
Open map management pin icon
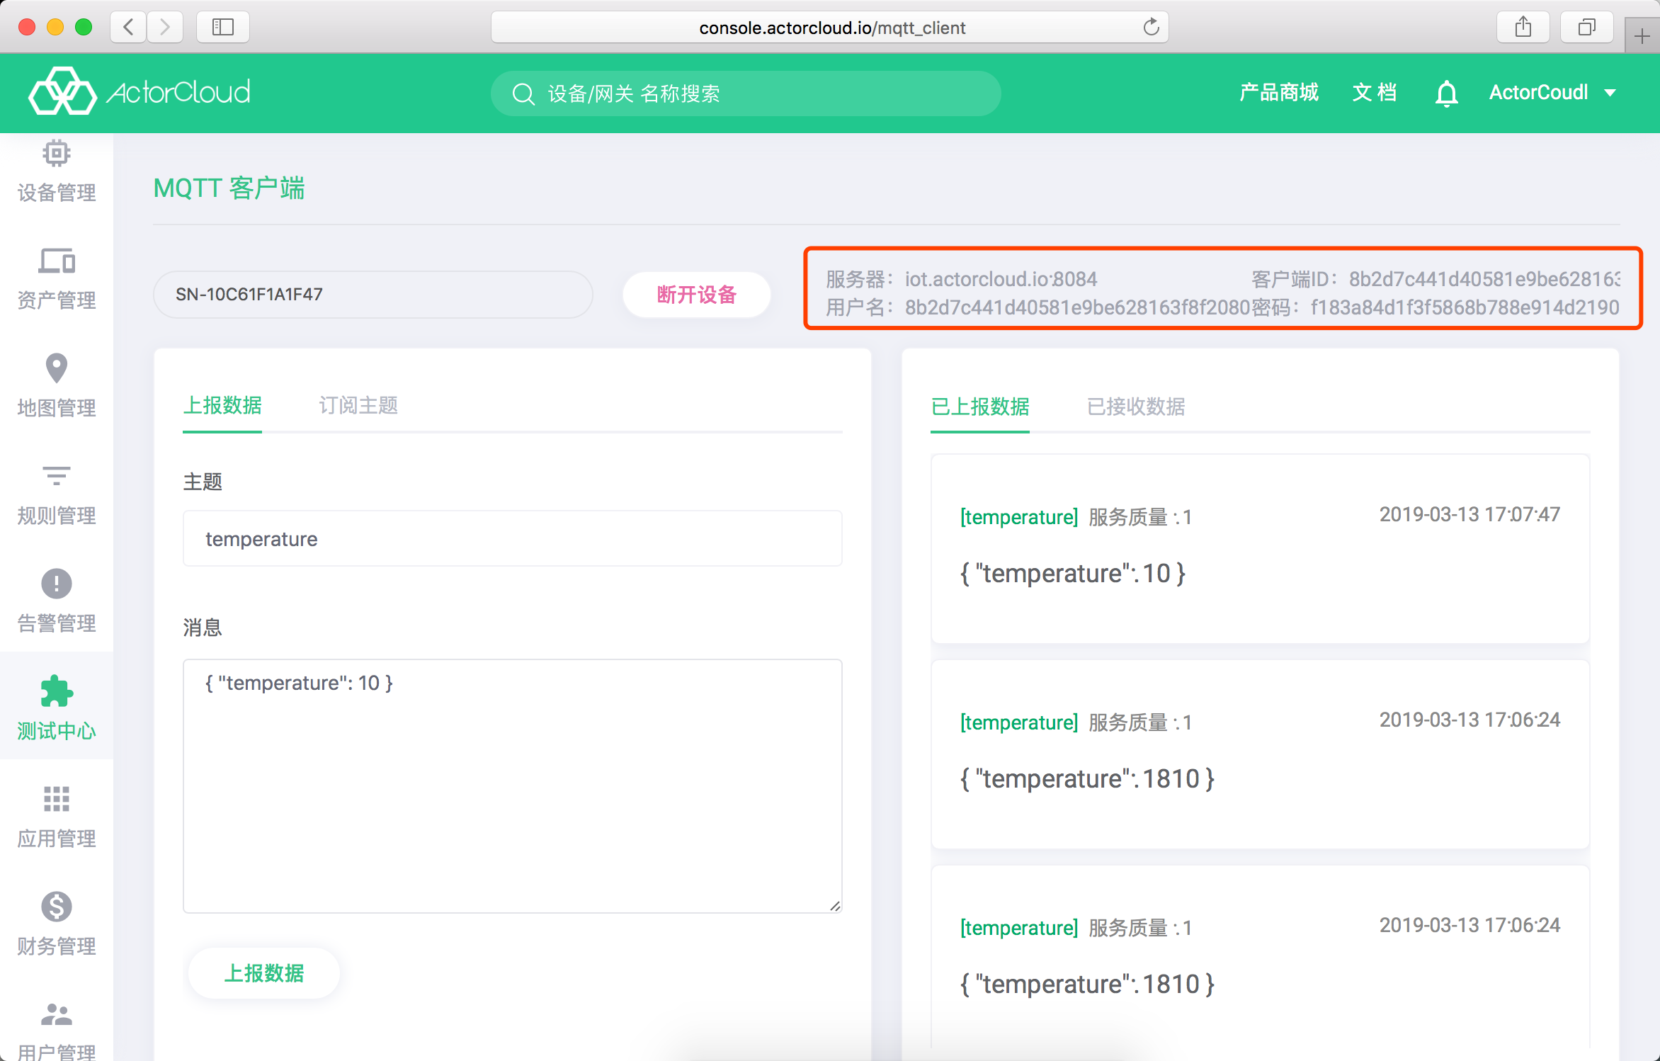pyautogui.click(x=56, y=368)
